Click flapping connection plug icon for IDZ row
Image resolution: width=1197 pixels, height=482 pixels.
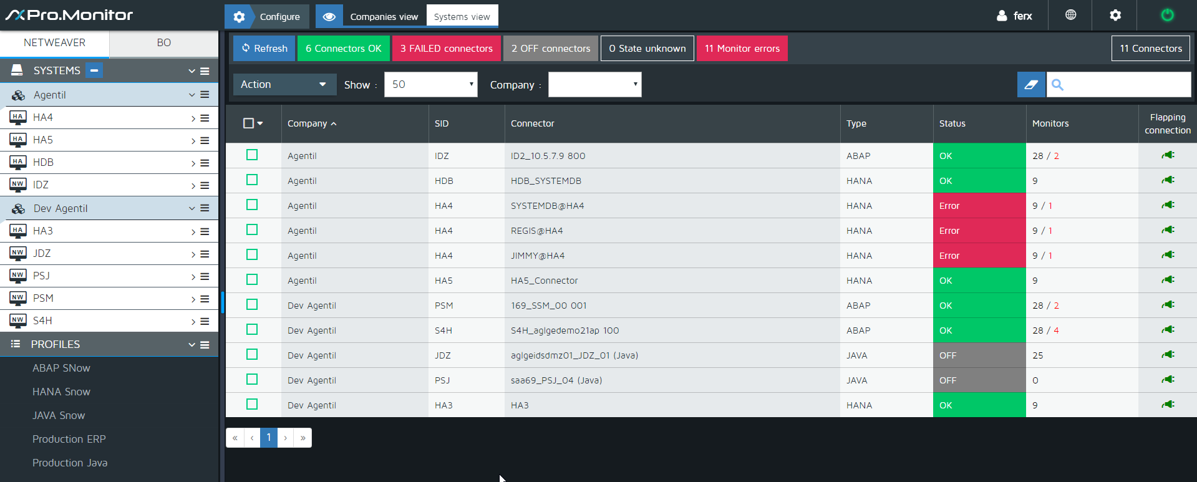[1168, 155]
